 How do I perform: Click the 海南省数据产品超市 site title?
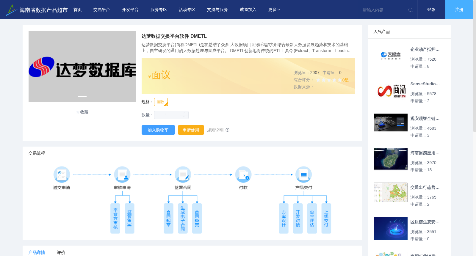point(44,10)
